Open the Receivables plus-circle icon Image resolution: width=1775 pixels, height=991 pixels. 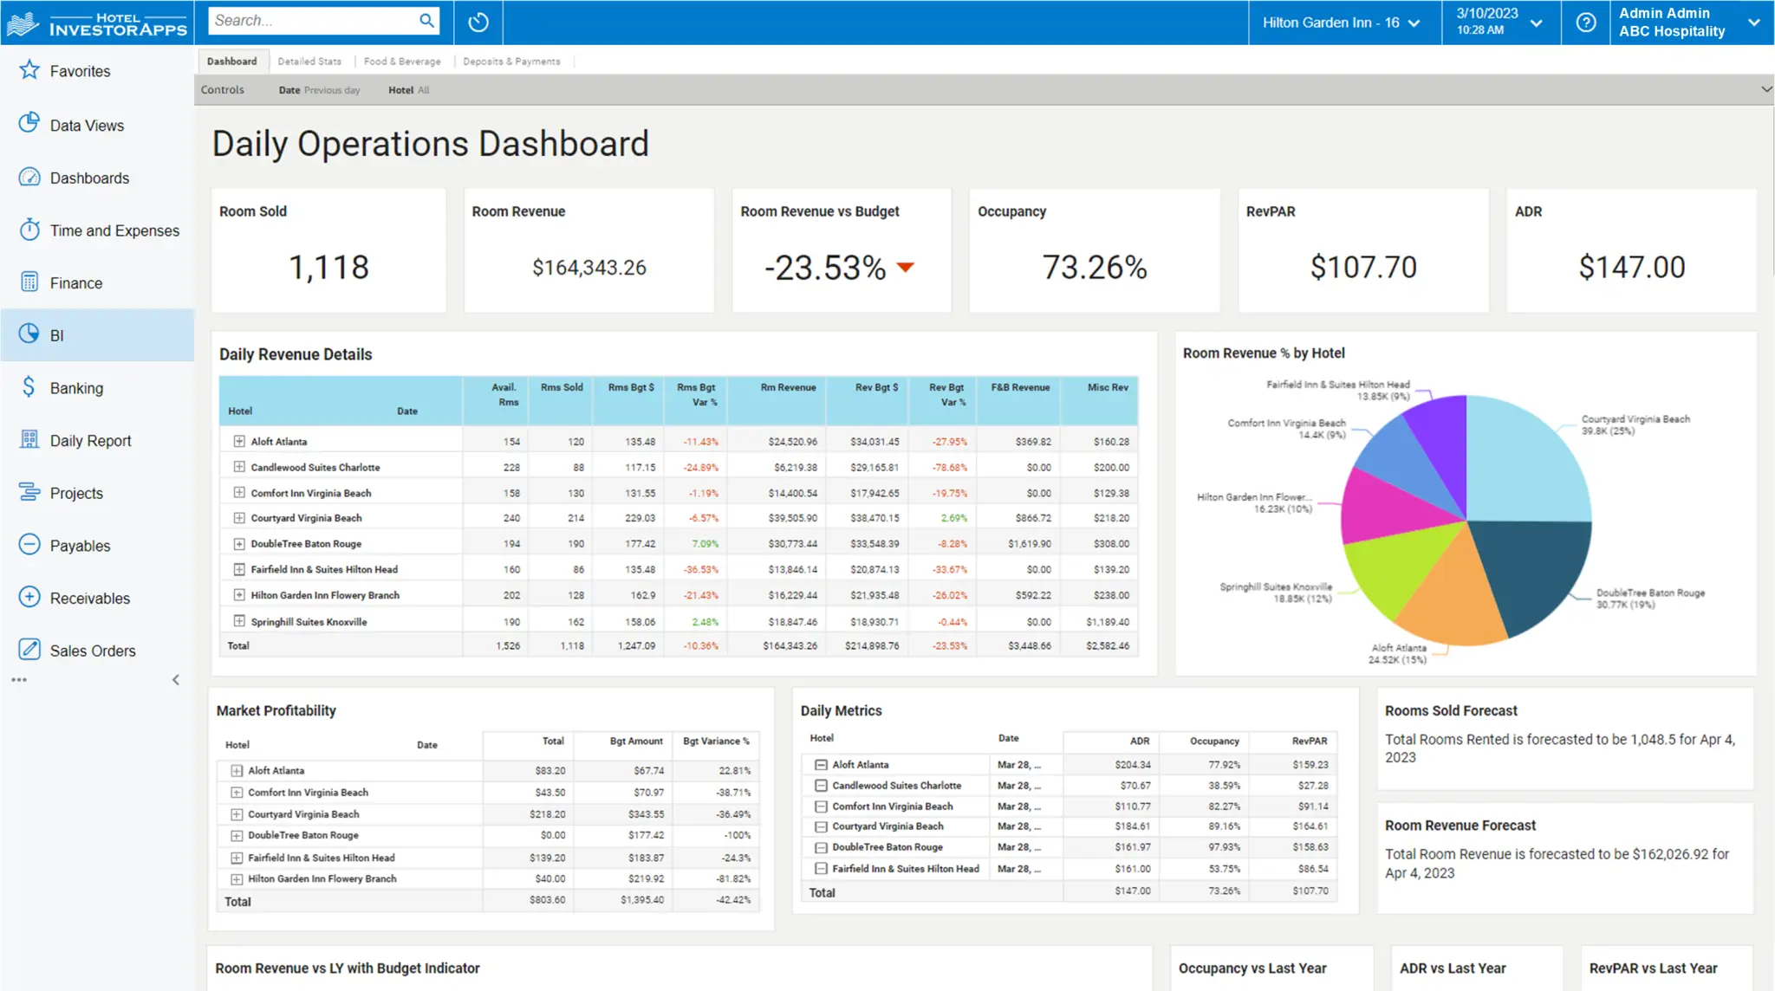click(29, 598)
